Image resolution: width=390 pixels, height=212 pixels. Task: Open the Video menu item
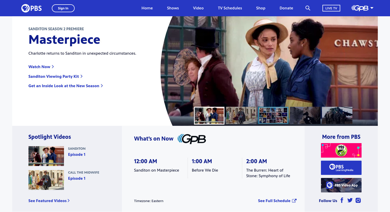tap(198, 8)
